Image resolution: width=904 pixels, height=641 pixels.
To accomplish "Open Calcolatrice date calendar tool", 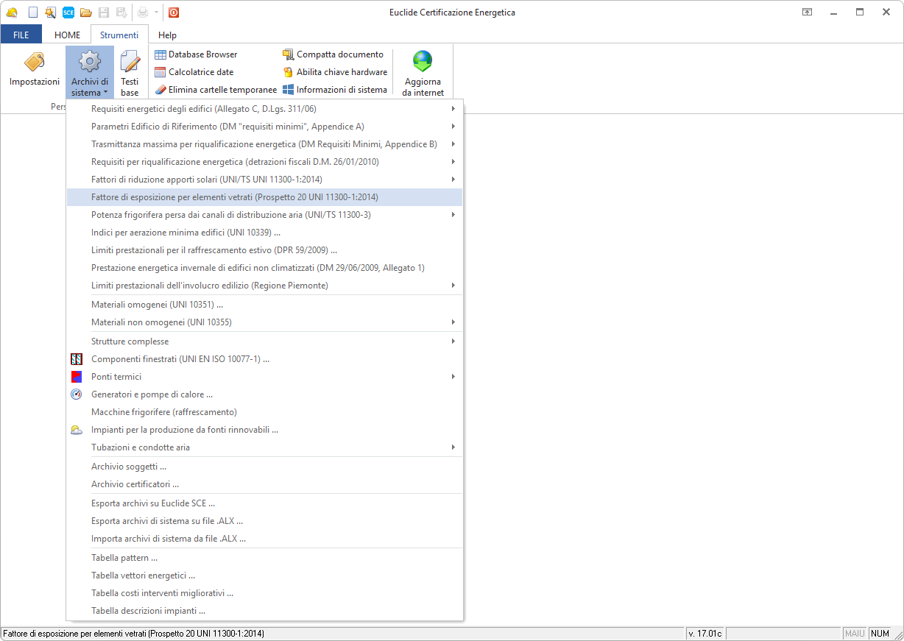I will point(194,72).
